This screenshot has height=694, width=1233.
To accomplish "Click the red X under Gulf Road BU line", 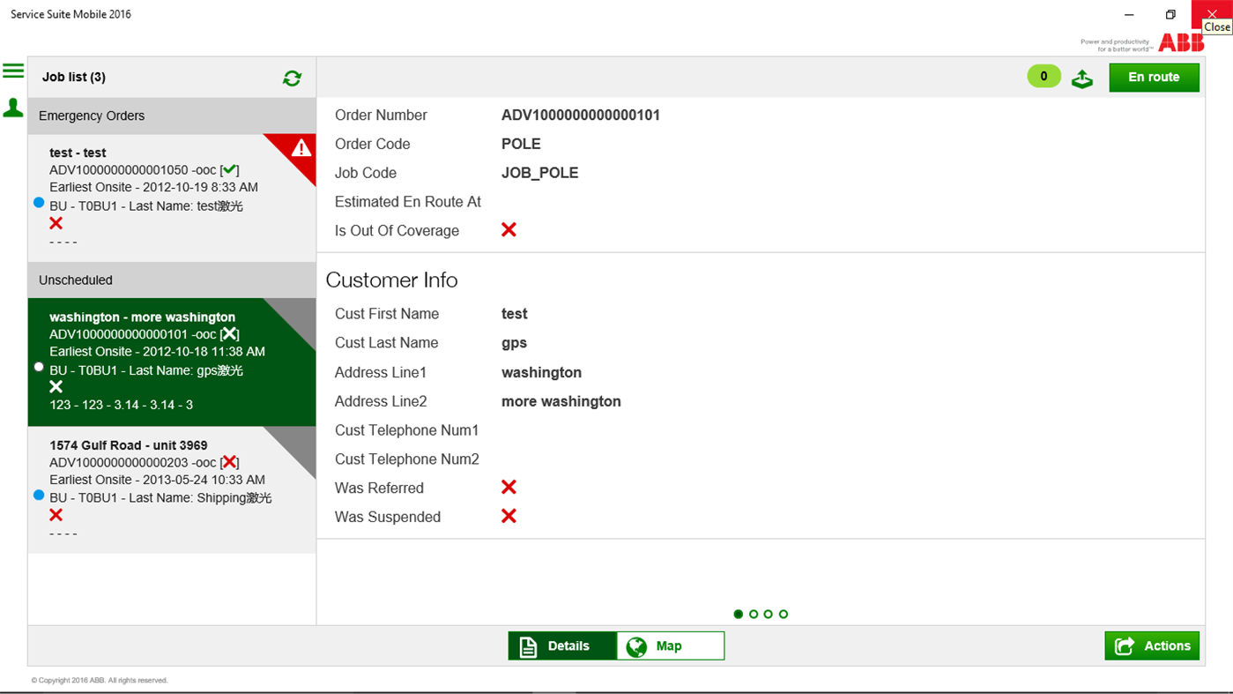I will click(56, 515).
